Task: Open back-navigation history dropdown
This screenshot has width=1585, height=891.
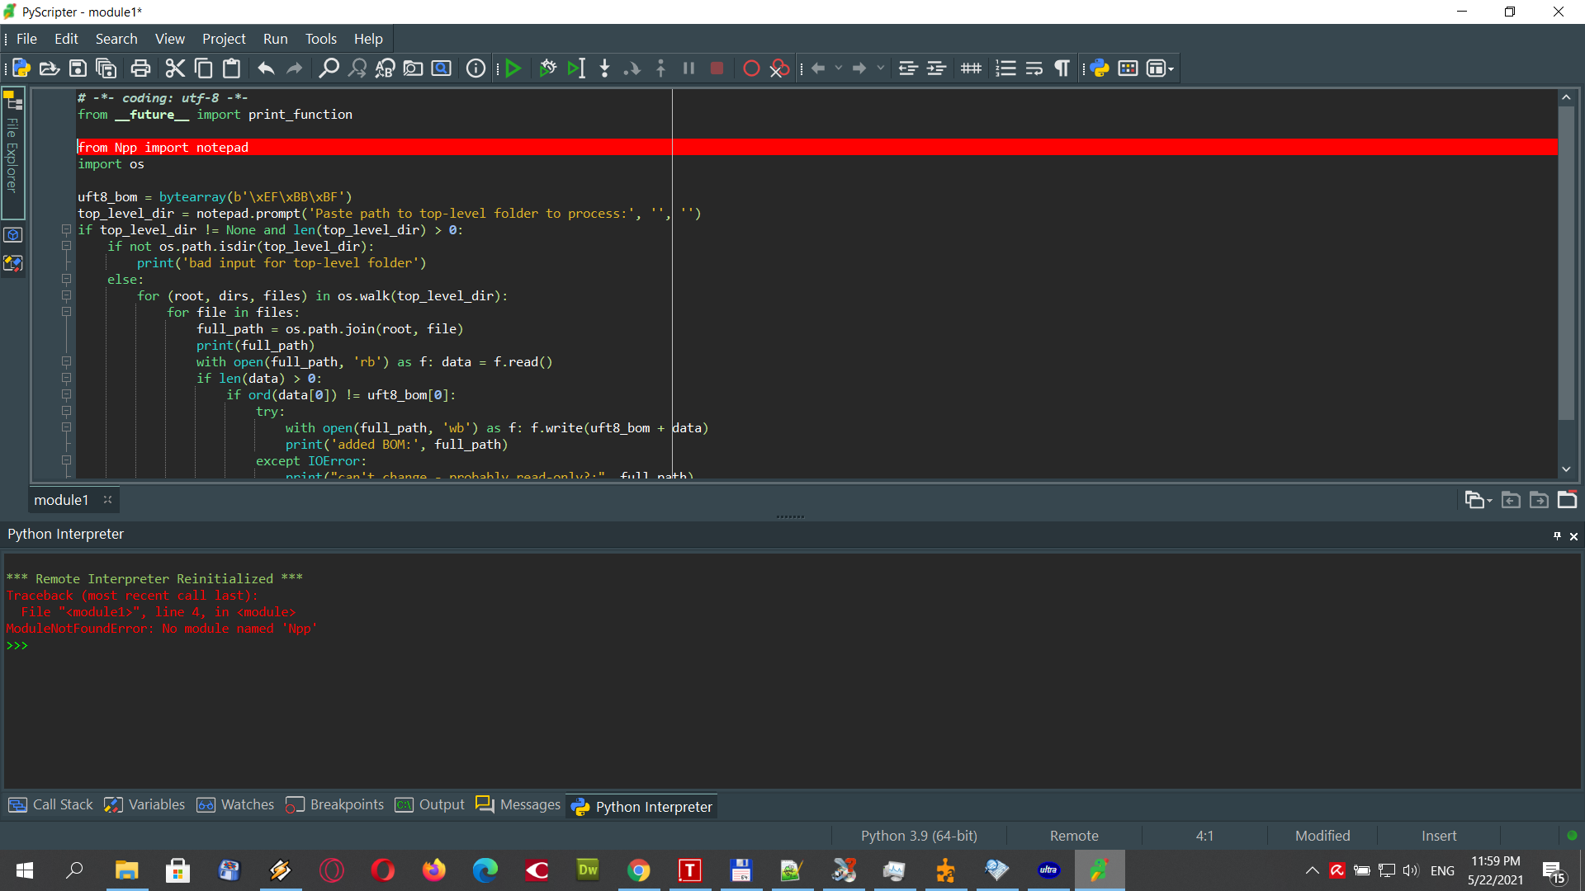Action: 839,68
